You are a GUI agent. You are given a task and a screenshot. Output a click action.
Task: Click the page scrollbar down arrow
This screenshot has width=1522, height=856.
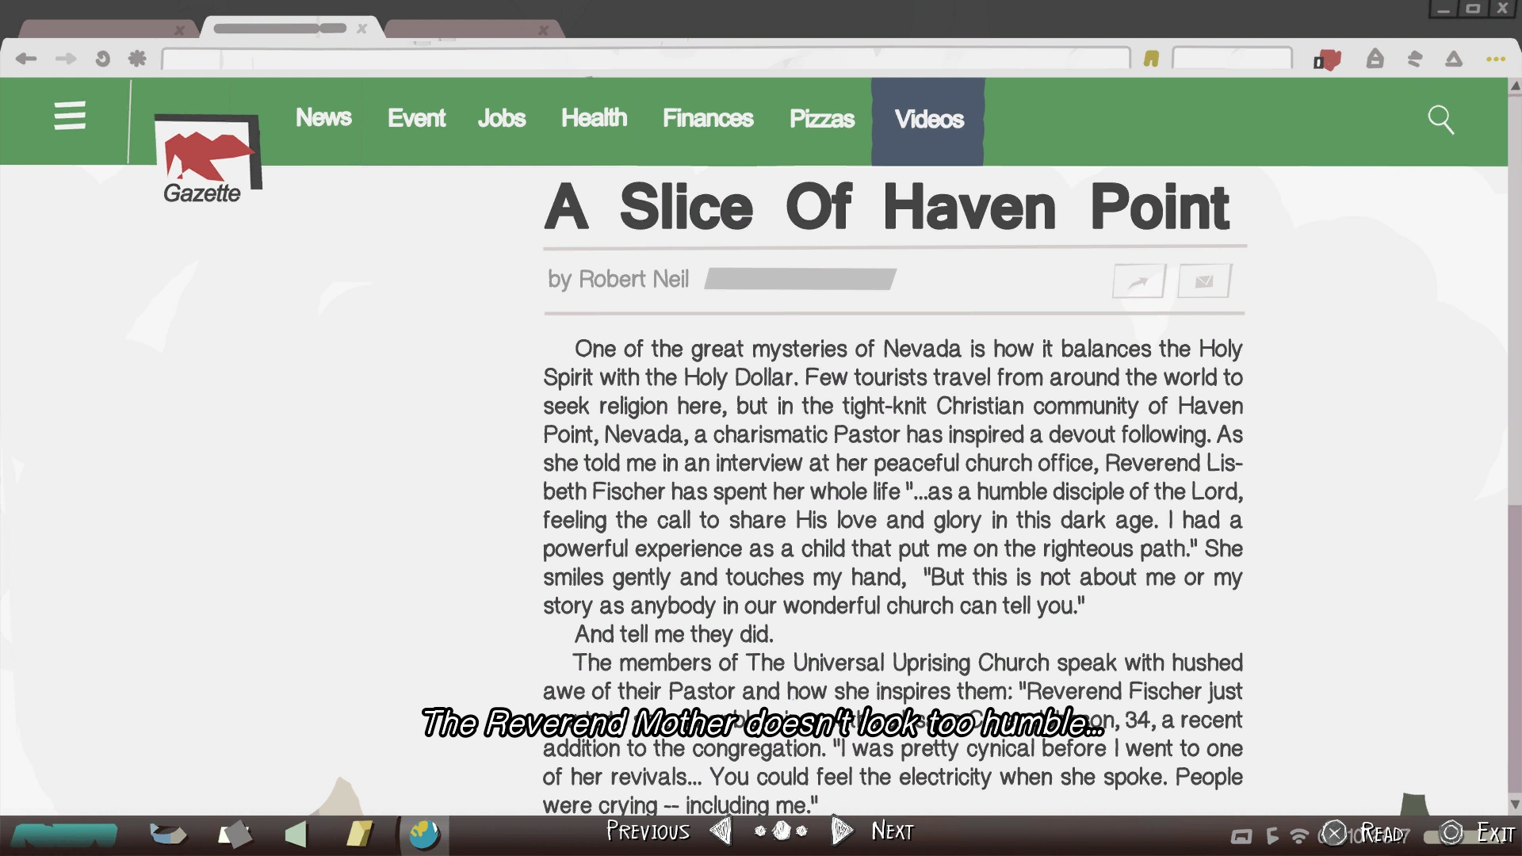point(1515,804)
